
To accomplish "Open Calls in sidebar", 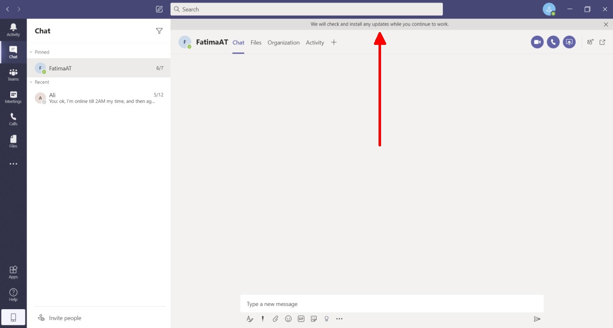I will [13, 119].
